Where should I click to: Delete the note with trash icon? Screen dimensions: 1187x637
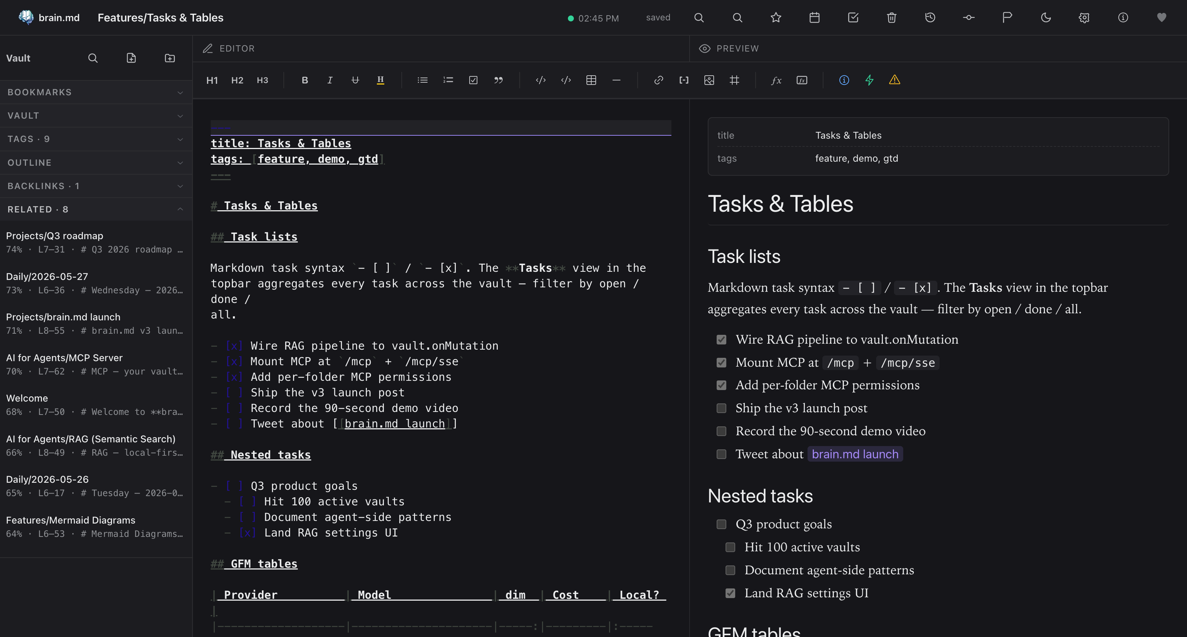coord(892,17)
